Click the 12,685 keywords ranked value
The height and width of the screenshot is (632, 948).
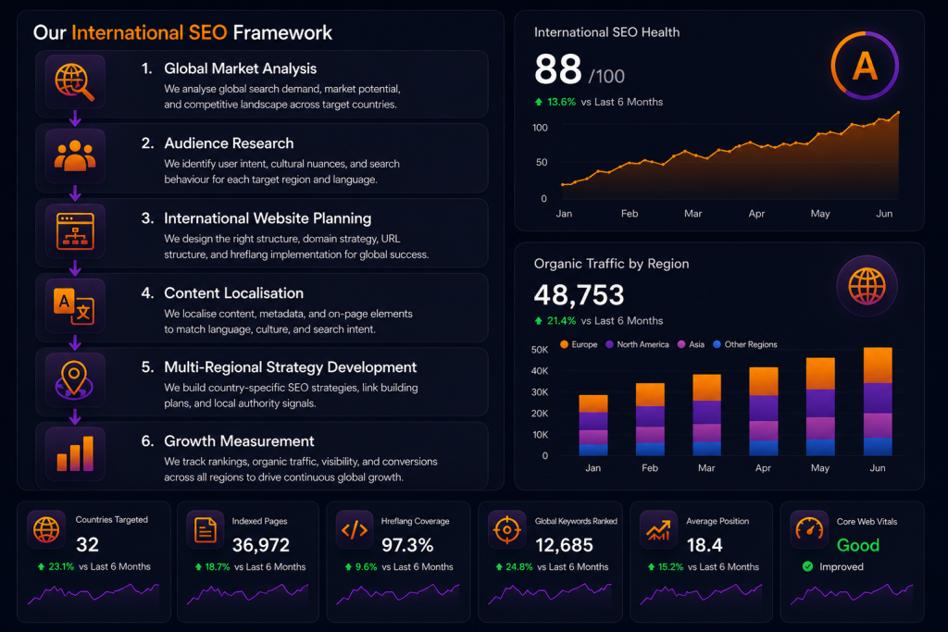click(x=564, y=545)
